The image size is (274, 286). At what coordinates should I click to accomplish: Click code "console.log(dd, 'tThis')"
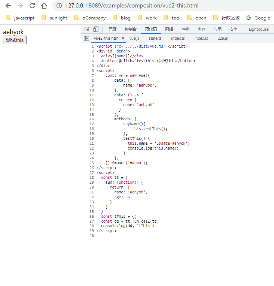(x=128, y=226)
